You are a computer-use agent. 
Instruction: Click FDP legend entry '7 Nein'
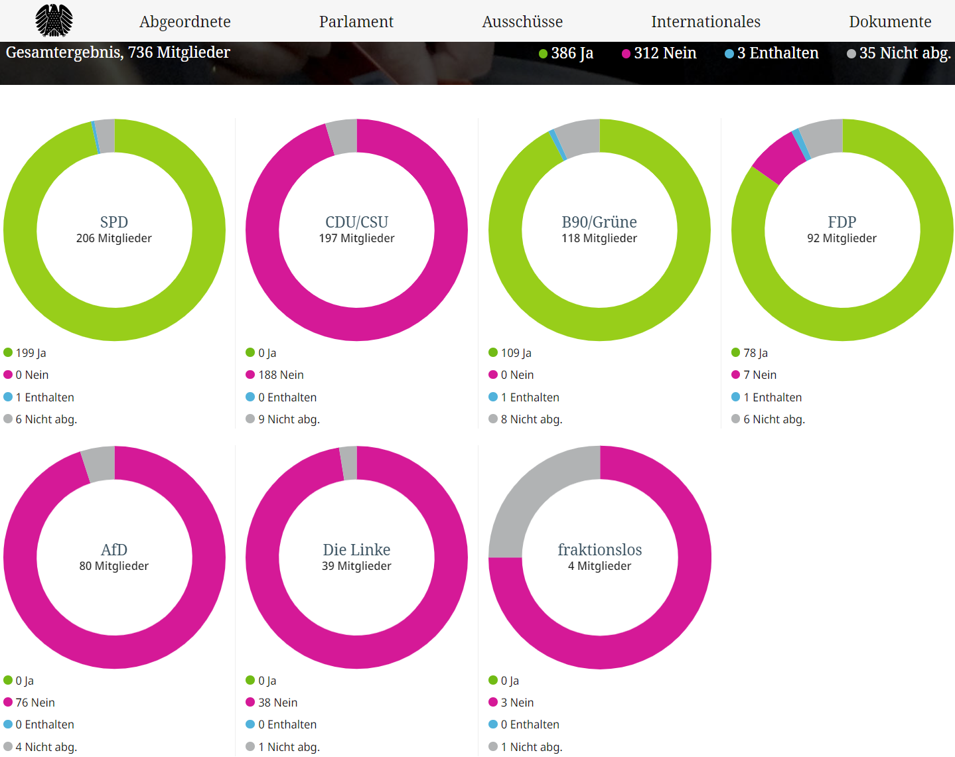(754, 375)
